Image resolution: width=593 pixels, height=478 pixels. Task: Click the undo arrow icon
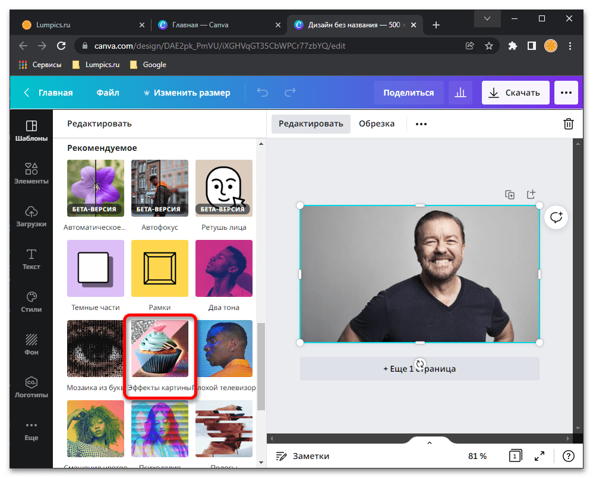click(262, 93)
